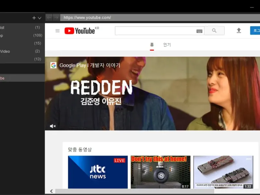Select the sidebar row with count (109)

coord(22,35)
